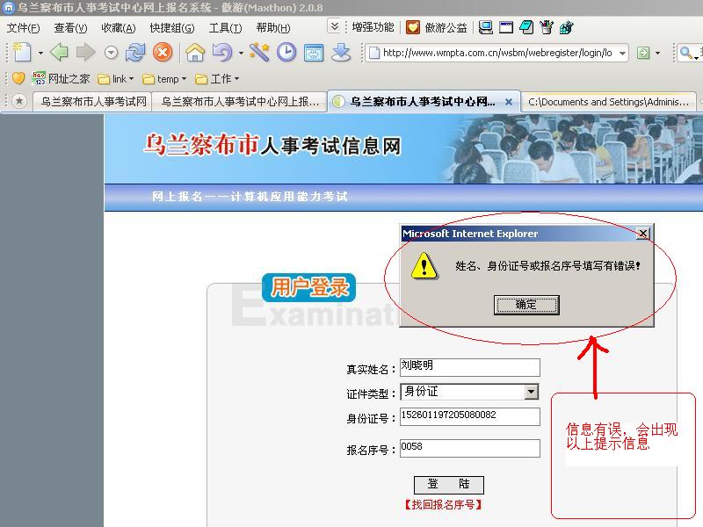Open the 网址之家 bookmark
703x527 pixels.
pos(61,78)
